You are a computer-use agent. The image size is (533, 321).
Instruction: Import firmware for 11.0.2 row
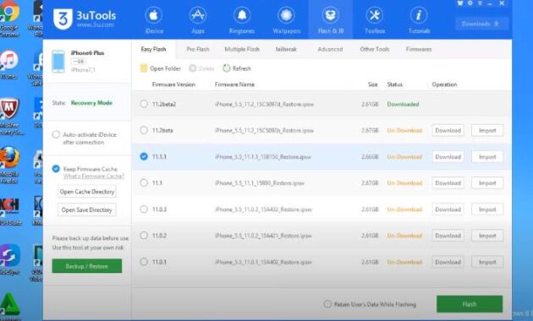point(487,236)
